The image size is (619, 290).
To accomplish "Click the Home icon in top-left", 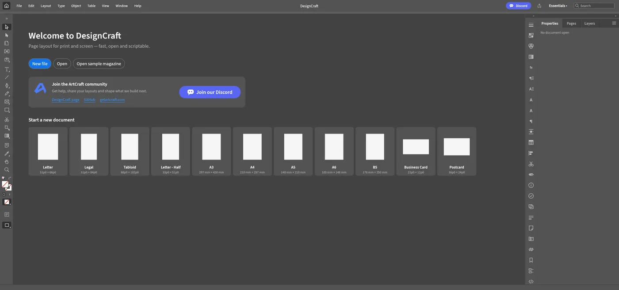I will [6, 6].
